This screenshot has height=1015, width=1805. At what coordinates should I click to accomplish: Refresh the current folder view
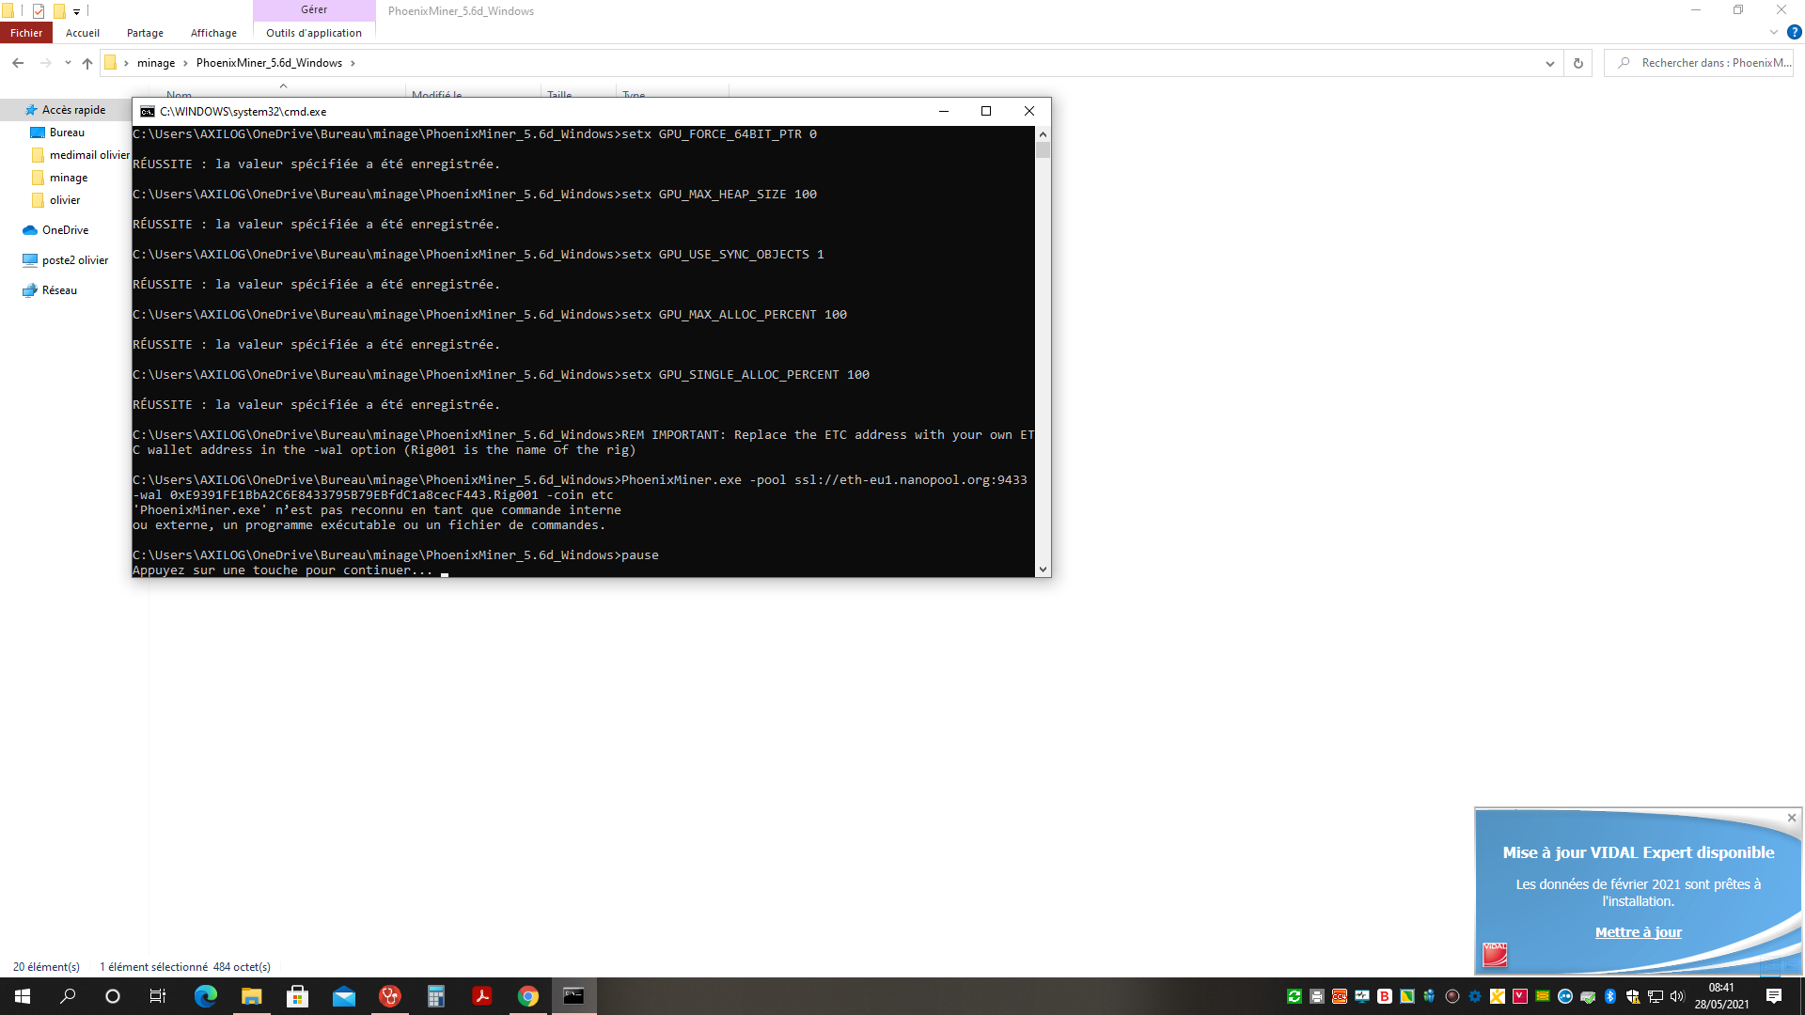[1578, 63]
